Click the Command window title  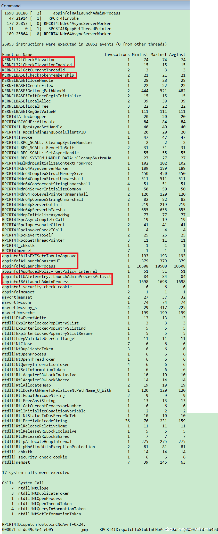click(x=11, y=6)
